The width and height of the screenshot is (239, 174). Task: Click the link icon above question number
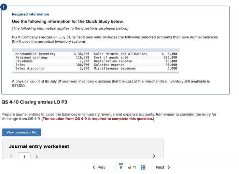[121, 164]
